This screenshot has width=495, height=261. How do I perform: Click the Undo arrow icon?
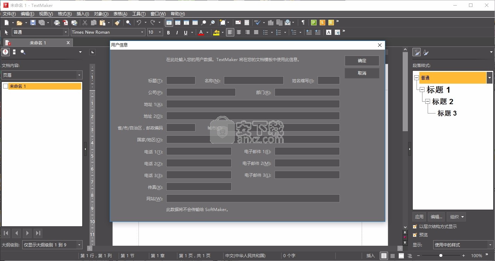(x=139, y=23)
